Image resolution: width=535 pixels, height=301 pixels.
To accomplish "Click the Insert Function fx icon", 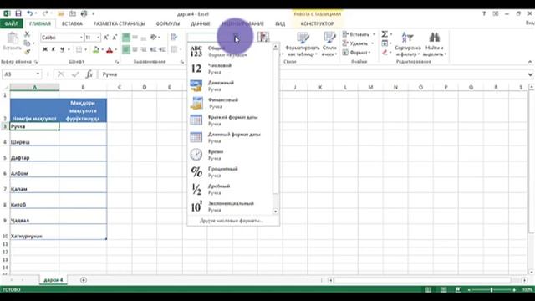I will 89,74.
